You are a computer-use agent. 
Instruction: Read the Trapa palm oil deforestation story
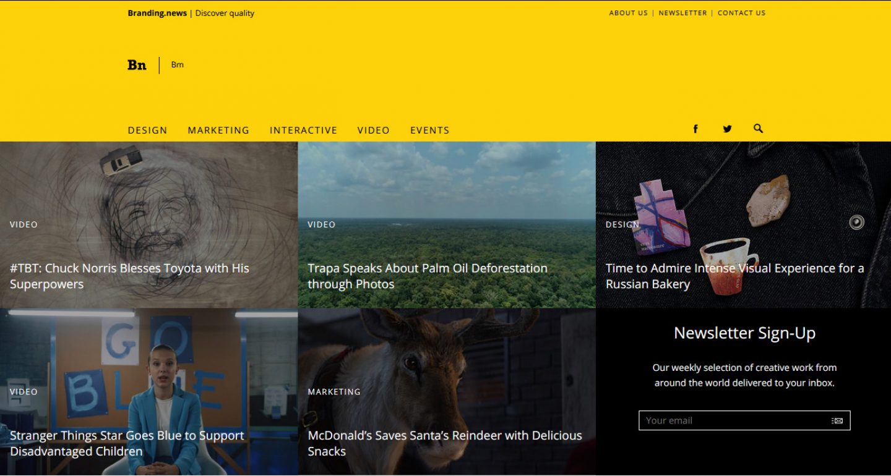click(428, 276)
